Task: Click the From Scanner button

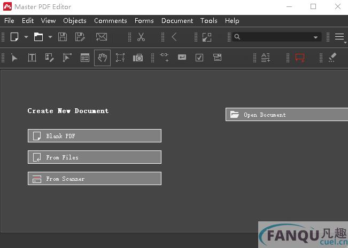Action: (x=95, y=179)
